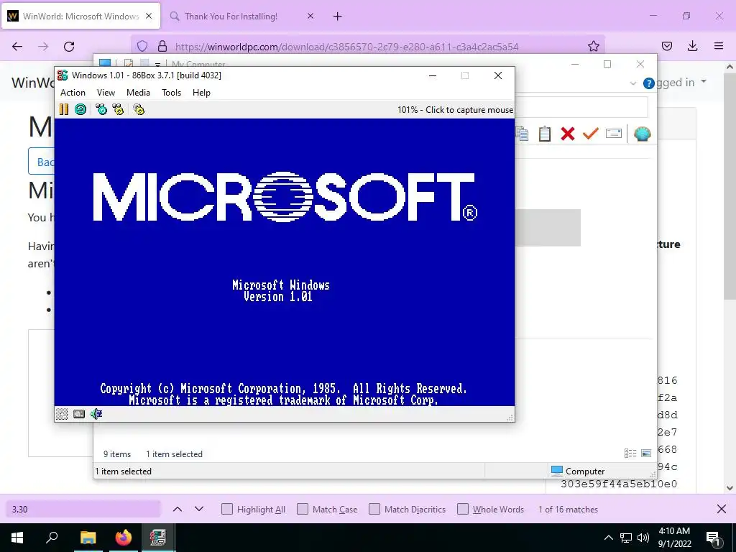The image size is (736, 552).
Task: Open Windows taskbar search
Action: coord(52,538)
